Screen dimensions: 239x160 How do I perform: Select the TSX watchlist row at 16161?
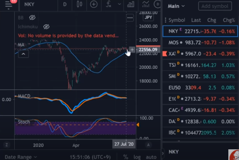[200, 65]
